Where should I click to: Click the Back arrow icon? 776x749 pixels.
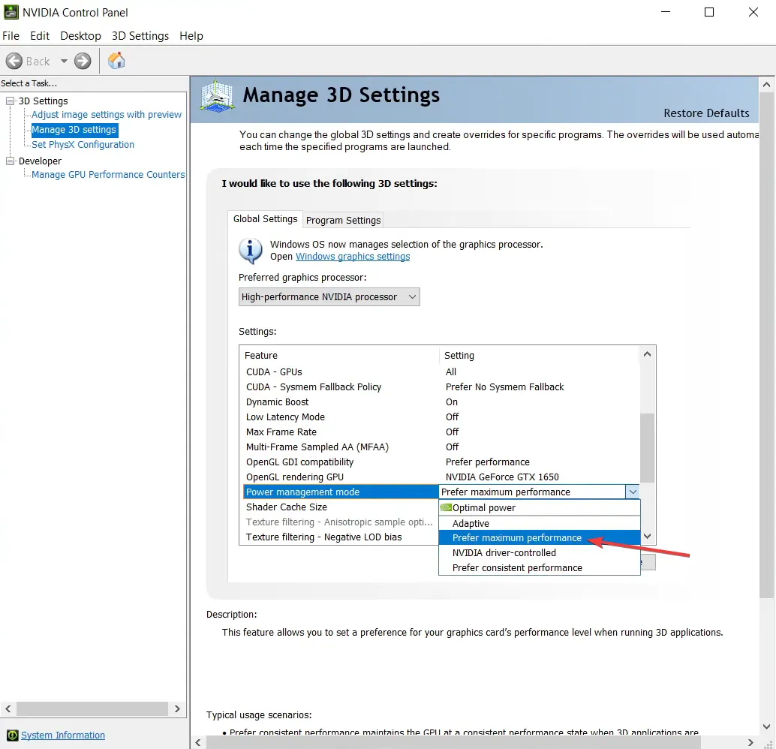[x=14, y=61]
